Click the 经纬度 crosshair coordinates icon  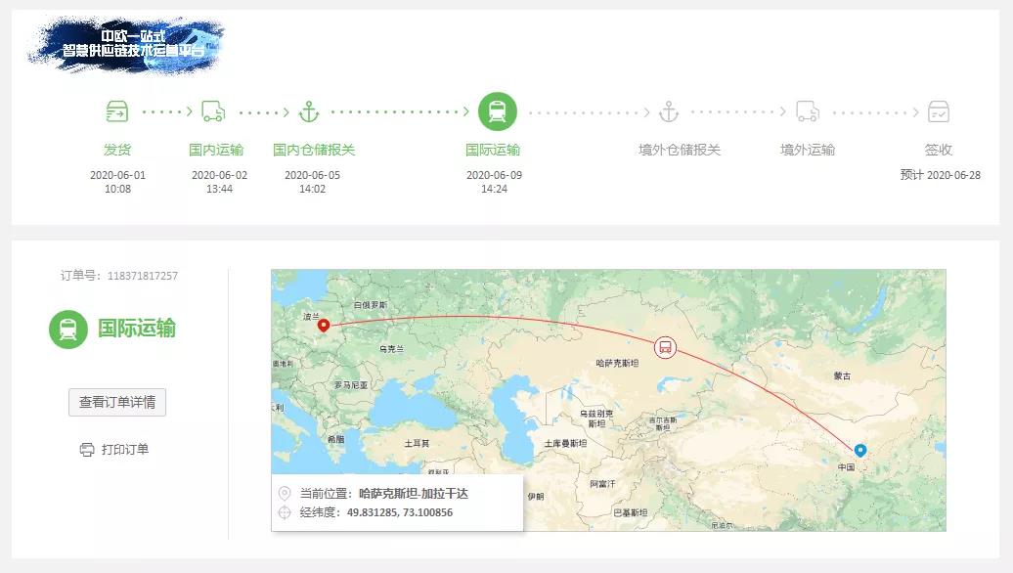tap(285, 512)
